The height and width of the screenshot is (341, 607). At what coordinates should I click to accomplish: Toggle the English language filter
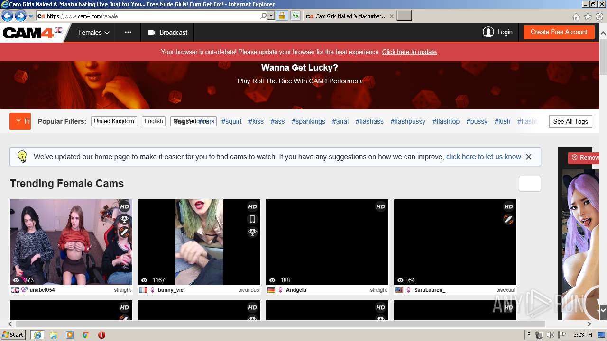coord(154,121)
